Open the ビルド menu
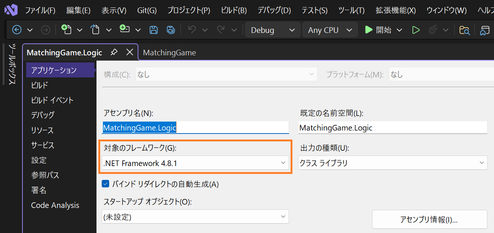Image resolution: width=494 pixels, height=233 pixels. 233,10
